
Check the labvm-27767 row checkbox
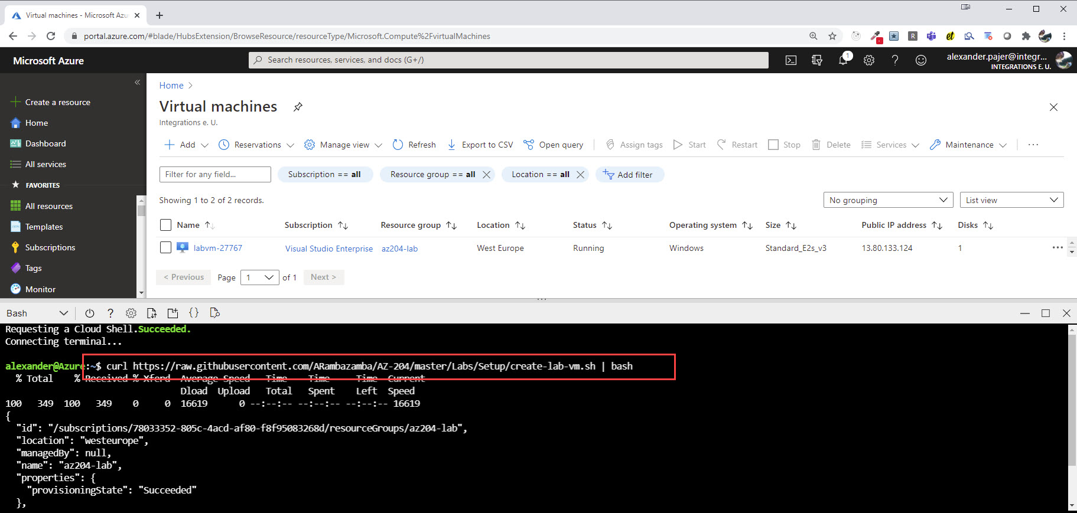(x=166, y=248)
